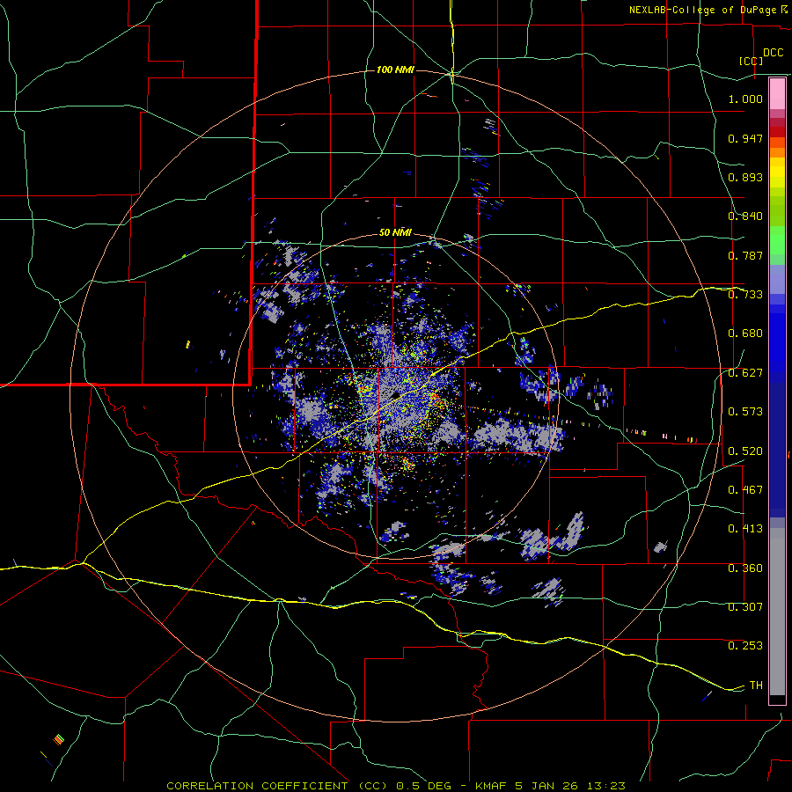Click the 0.520 color scale value
Image resolution: width=792 pixels, height=792 pixels.
click(x=745, y=451)
